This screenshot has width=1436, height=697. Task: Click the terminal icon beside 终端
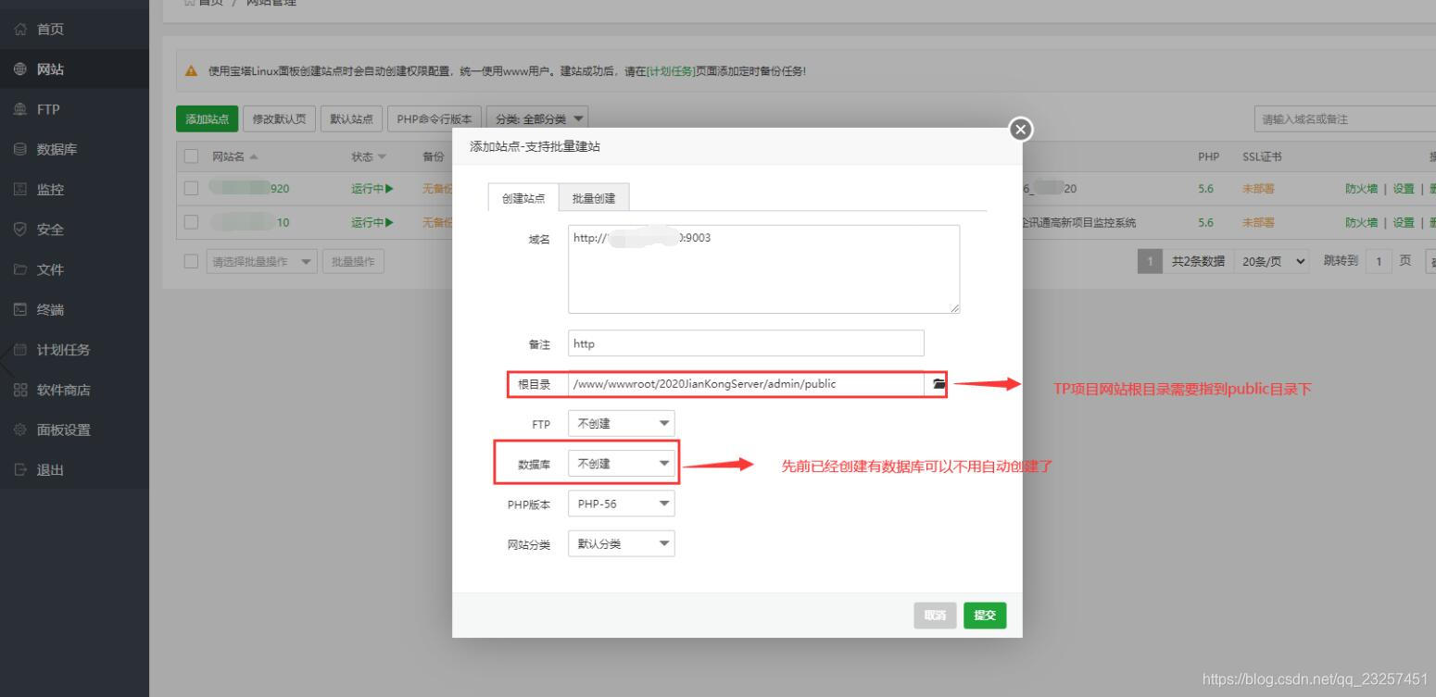pyautogui.click(x=21, y=310)
